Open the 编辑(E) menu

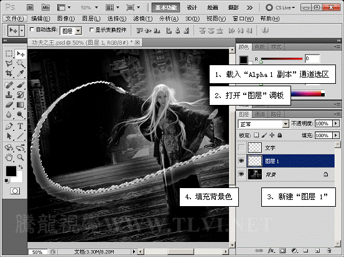pyautogui.click(x=40, y=19)
